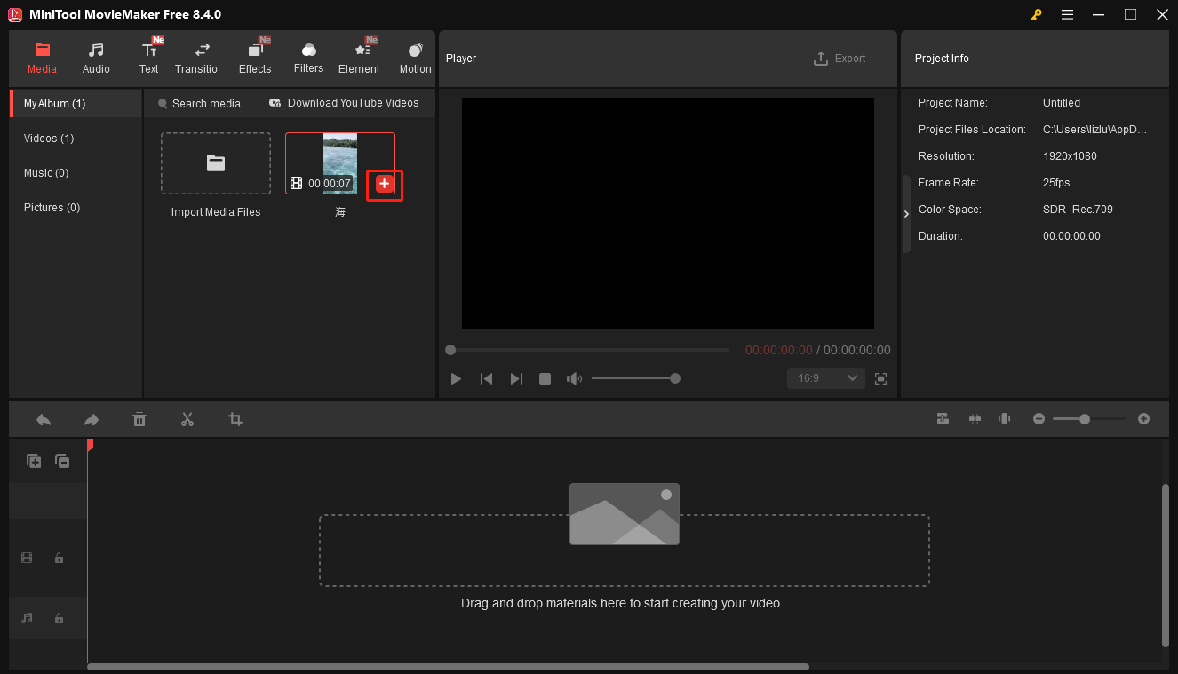Open the Transitions panel
1178x674 pixels.
point(195,55)
